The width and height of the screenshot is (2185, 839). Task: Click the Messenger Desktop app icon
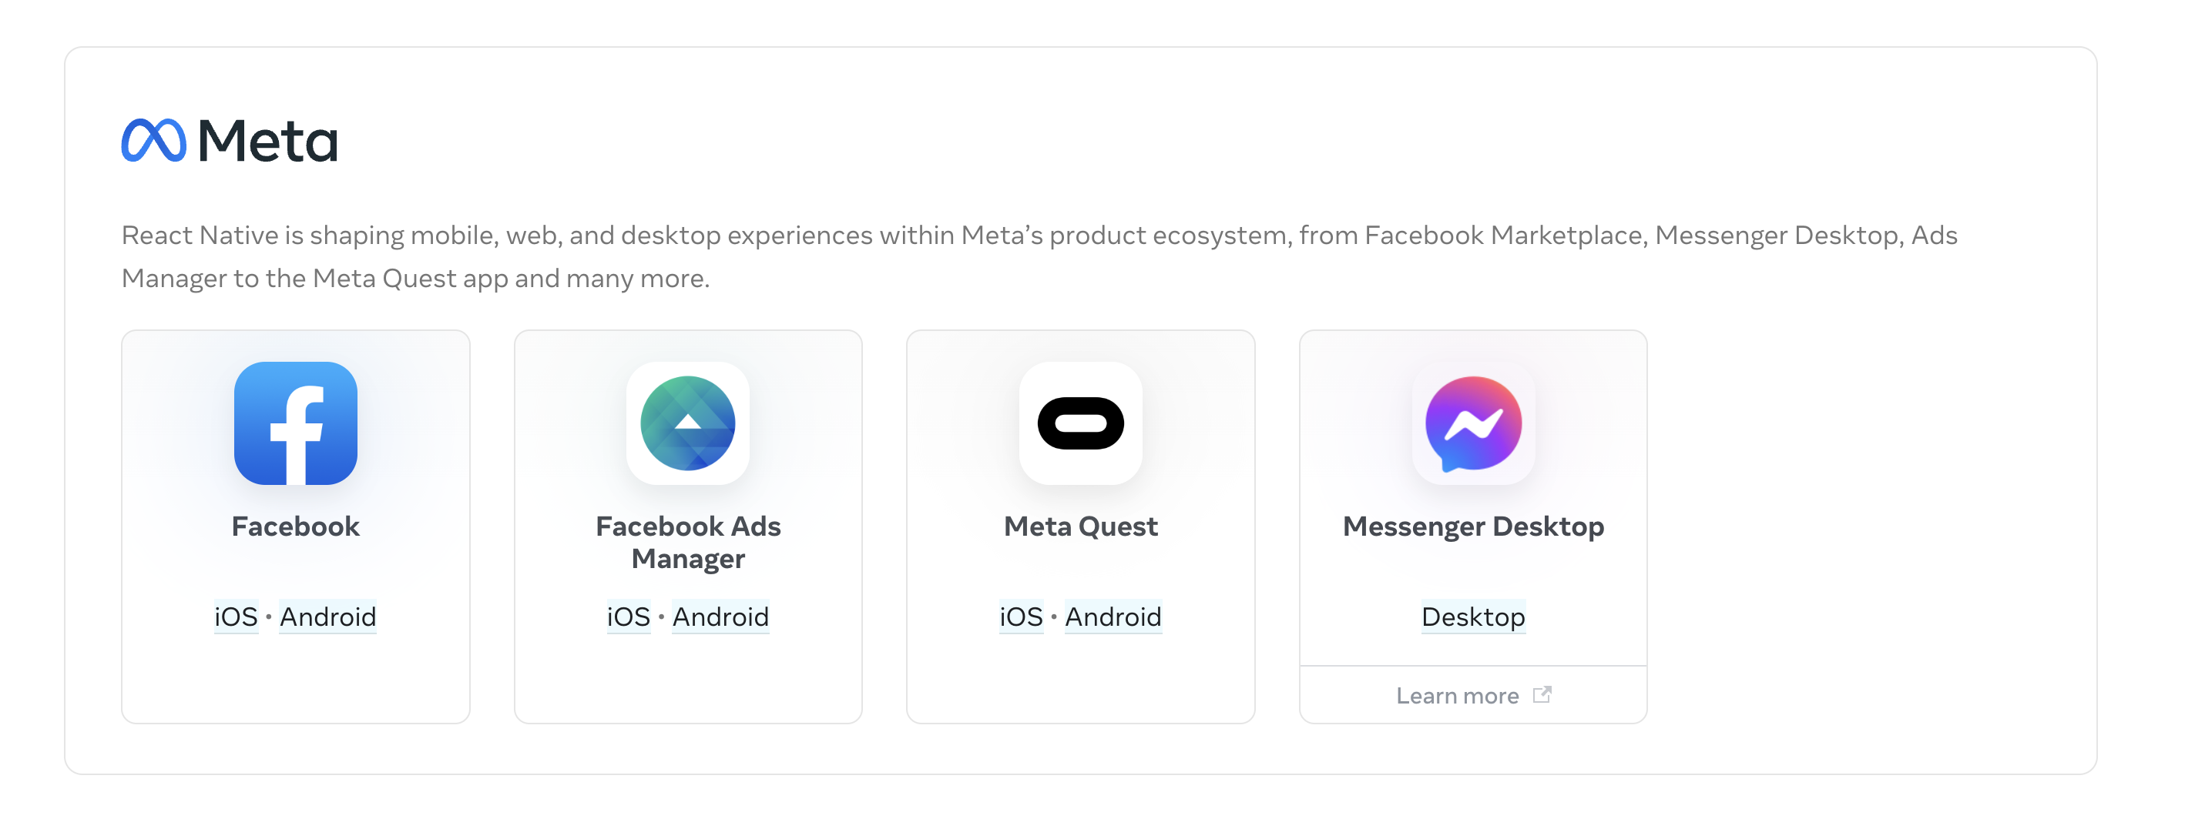[1472, 423]
